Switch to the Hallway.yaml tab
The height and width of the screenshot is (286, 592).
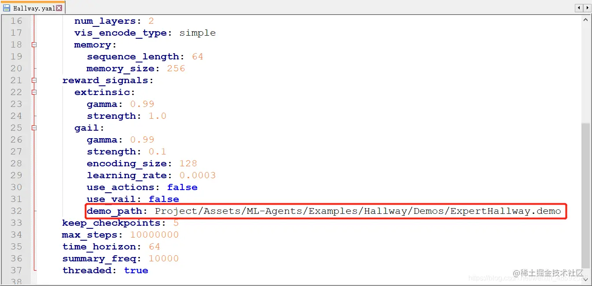pos(33,7)
